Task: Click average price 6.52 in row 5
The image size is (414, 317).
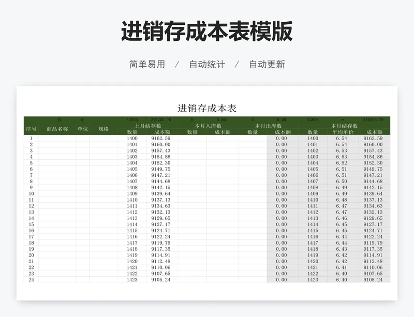Action: click(x=342, y=163)
